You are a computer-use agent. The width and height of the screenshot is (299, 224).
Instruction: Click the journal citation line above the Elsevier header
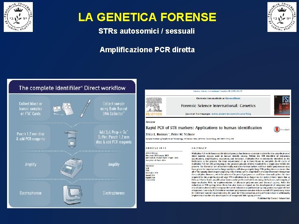218,91
